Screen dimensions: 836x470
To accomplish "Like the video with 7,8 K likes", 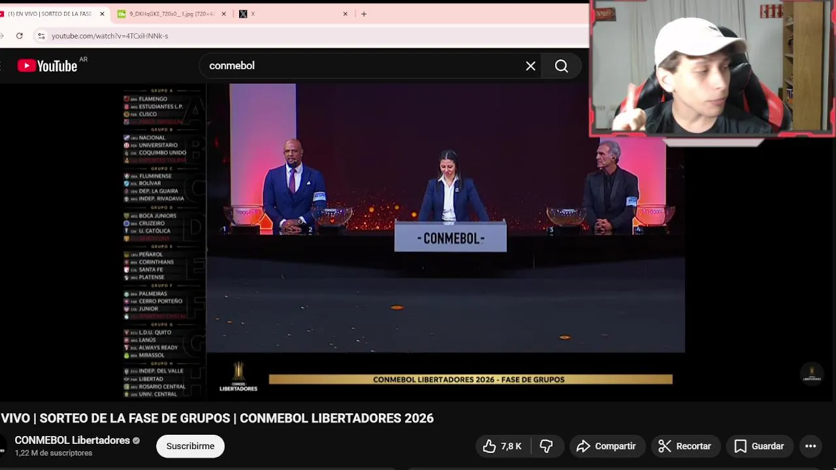I will [502, 446].
